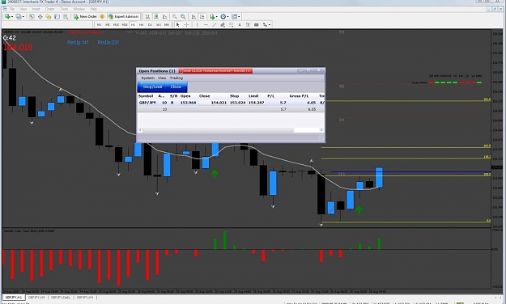506x304 pixels.
Task: Open the Indicators list dropdown
Action: (x=213, y=16)
